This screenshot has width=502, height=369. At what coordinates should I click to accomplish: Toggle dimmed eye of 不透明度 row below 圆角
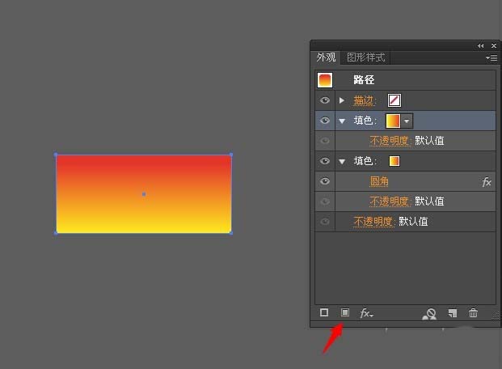(x=325, y=201)
